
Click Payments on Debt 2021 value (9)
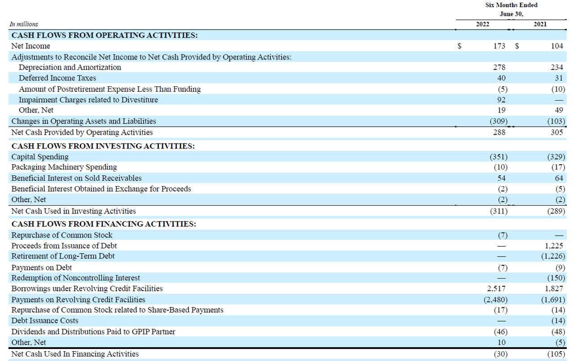[x=560, y=268]
